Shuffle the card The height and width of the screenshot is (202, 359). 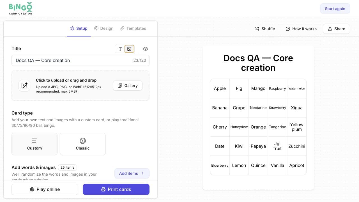coord(265,29)
